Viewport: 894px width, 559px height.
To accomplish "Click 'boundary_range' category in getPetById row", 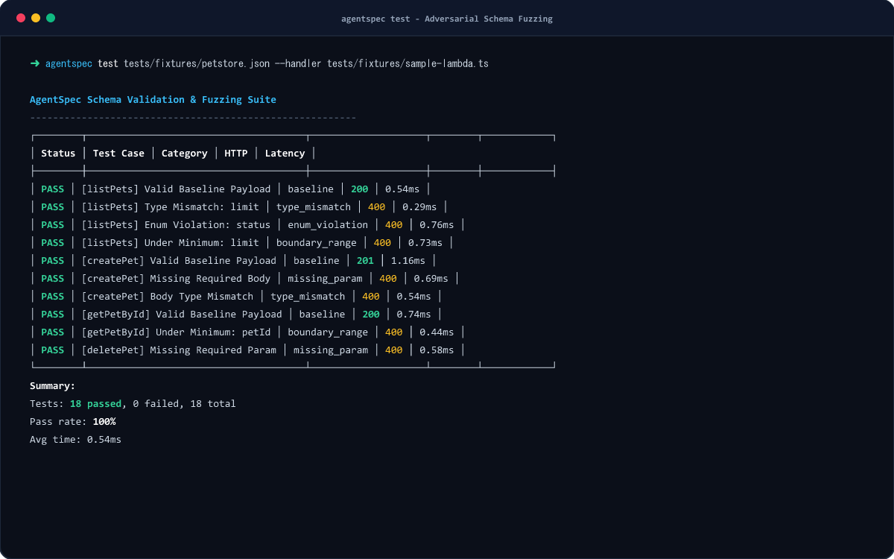I will 328,332.
